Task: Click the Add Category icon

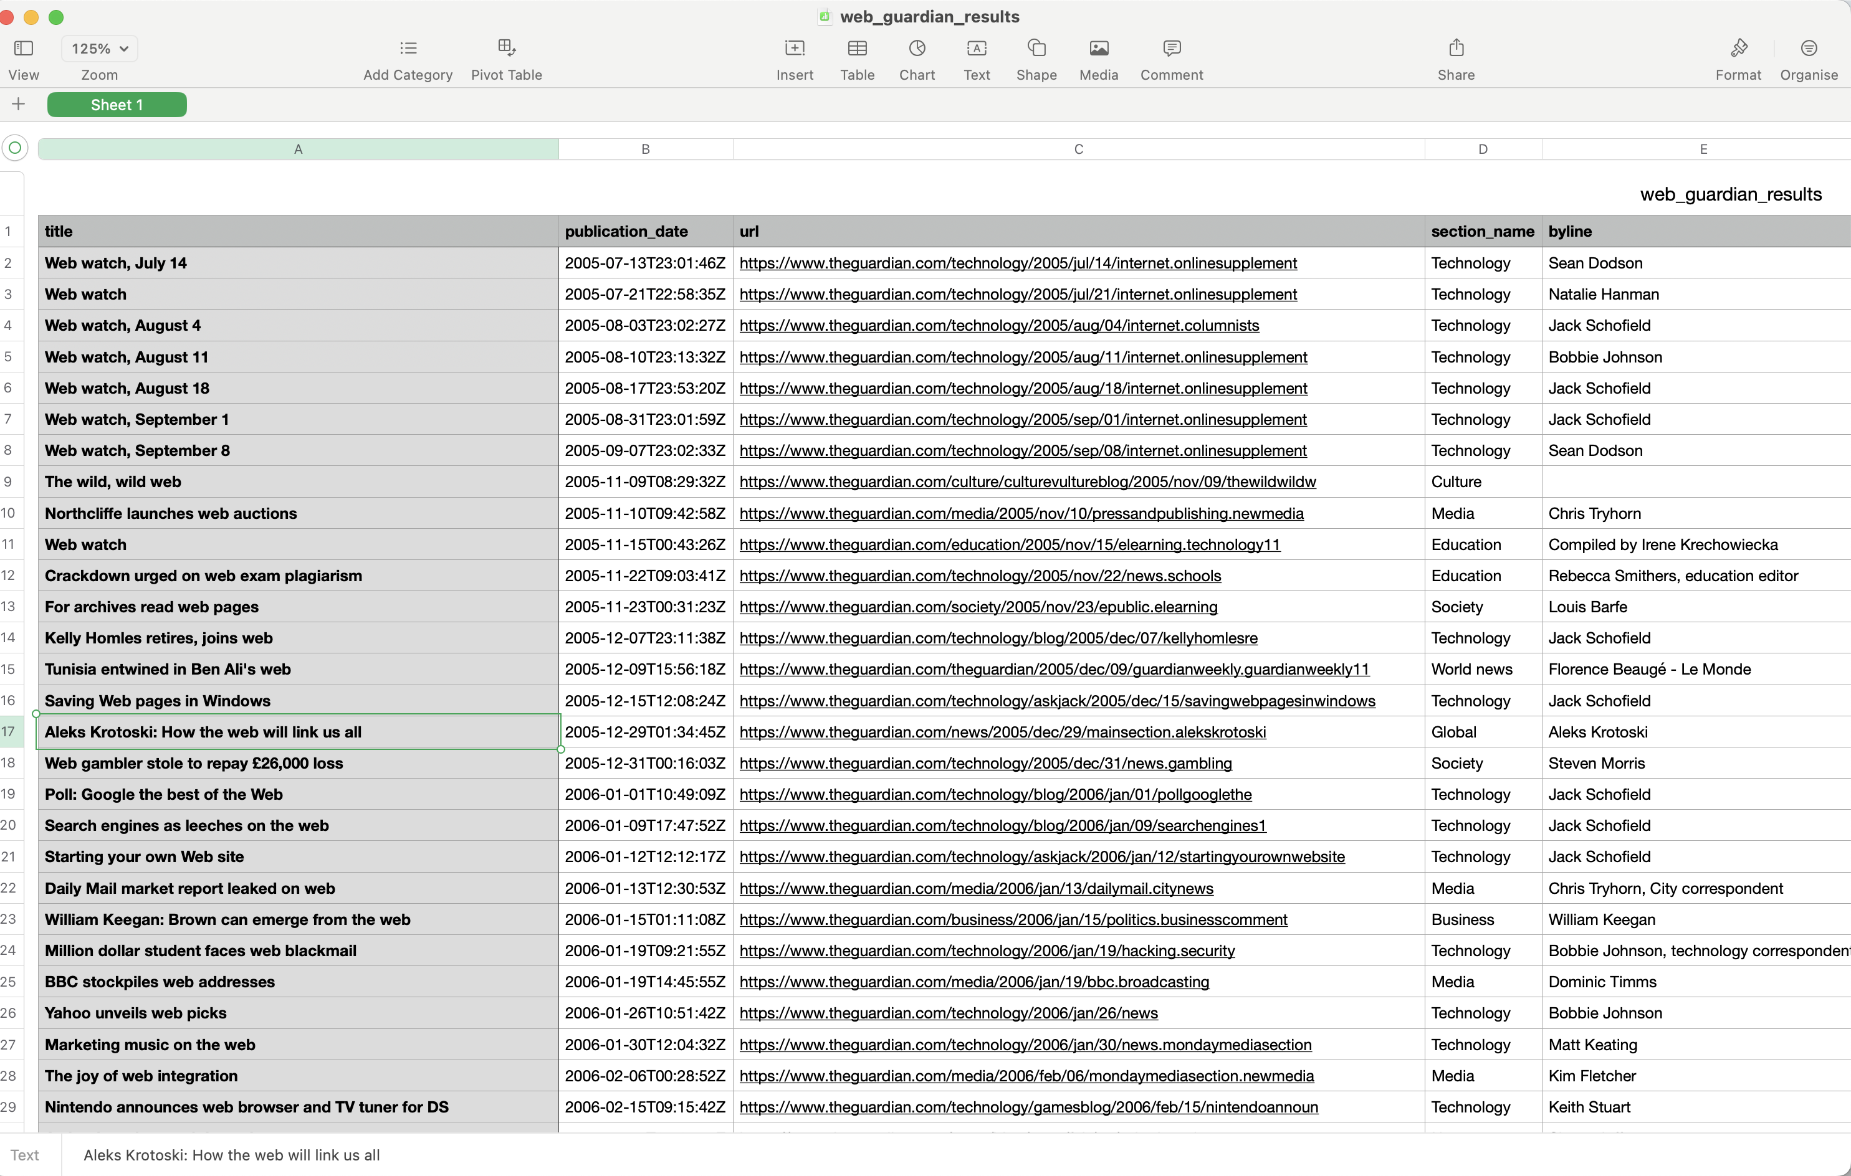Action: click(408, 49)
